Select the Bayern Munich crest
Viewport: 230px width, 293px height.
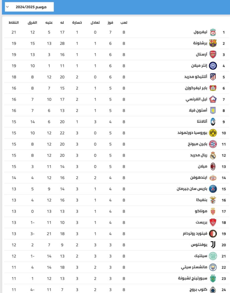tap(213, 144)
